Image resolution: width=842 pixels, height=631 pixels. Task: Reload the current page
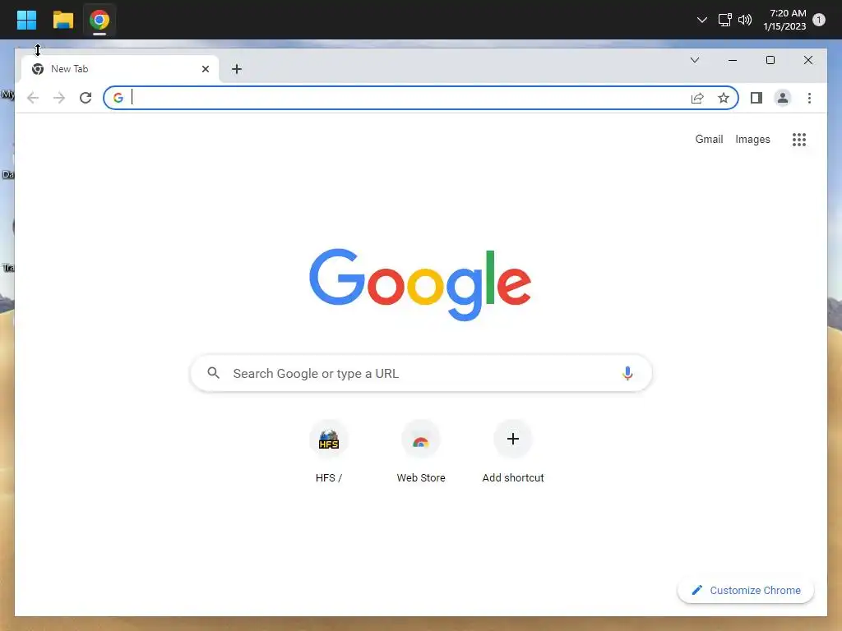86,98
